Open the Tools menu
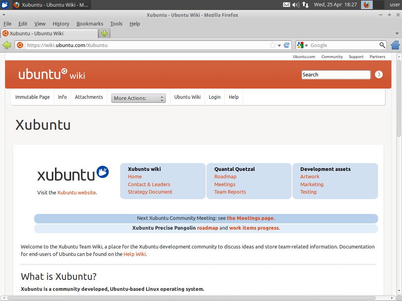 116,24
